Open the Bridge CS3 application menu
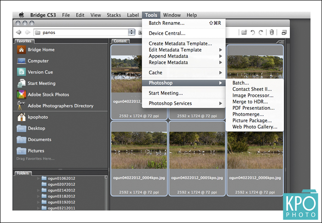 tap(43, 15)
